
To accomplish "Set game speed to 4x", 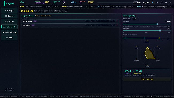I will pos(166,2).
